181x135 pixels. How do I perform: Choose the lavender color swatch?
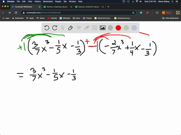pos(134,28)
